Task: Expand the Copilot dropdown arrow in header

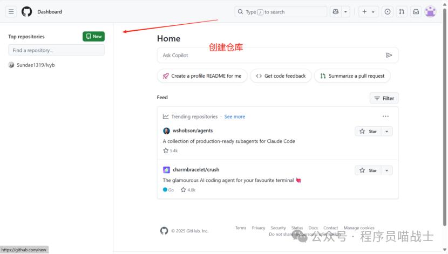Action: (345, 12)
